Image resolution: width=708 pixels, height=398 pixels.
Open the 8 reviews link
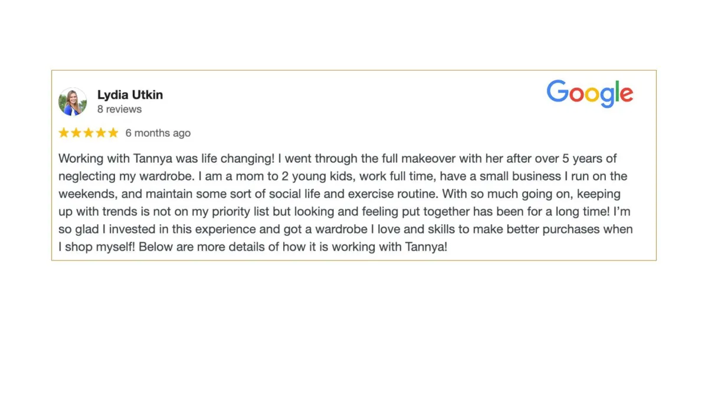(x=119, y=109)
